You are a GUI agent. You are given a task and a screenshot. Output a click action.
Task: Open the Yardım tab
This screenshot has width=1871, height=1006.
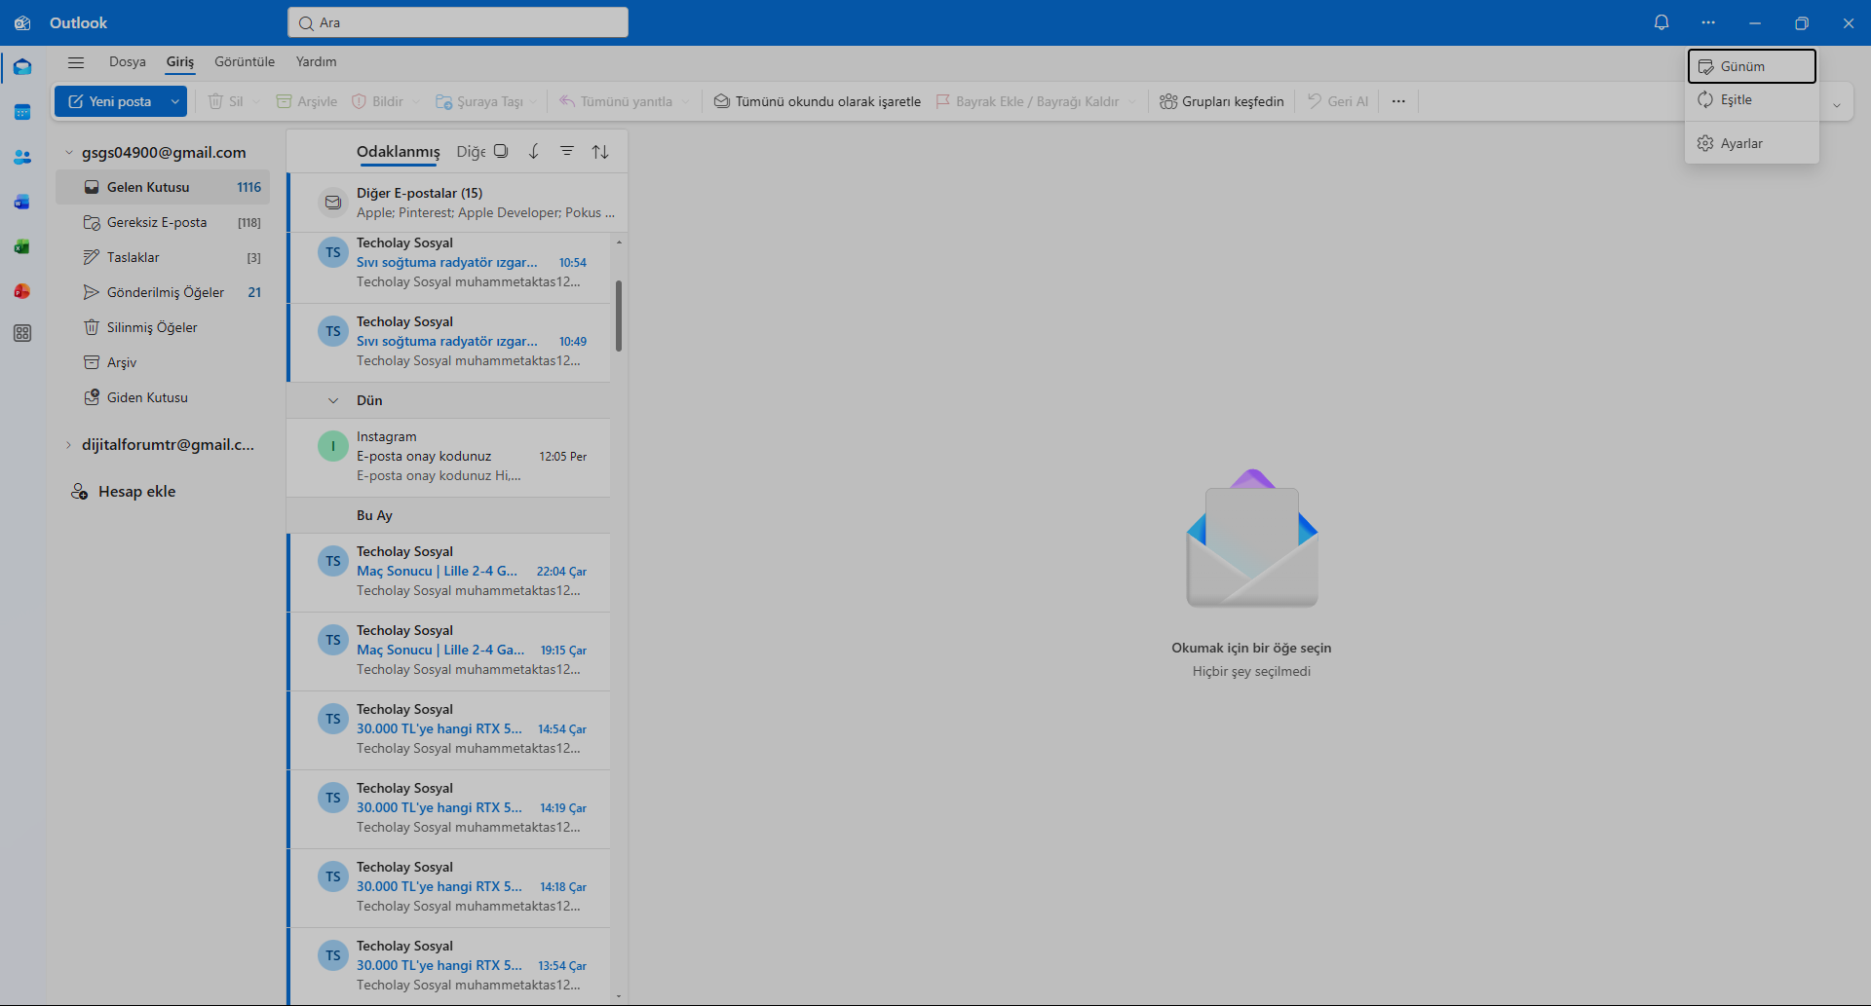click(317, 61)
